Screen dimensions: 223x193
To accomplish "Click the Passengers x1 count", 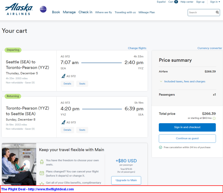I will pos(214,95).
